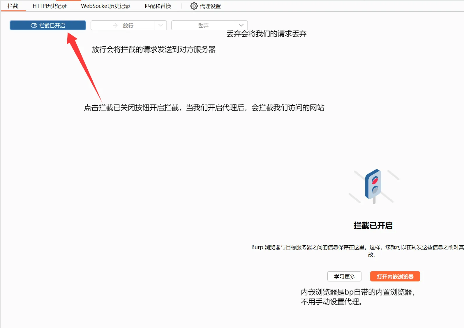Click the right arrow icon beside 放行
This screenshot has width=464, height=328.
(x=115, y=26)
